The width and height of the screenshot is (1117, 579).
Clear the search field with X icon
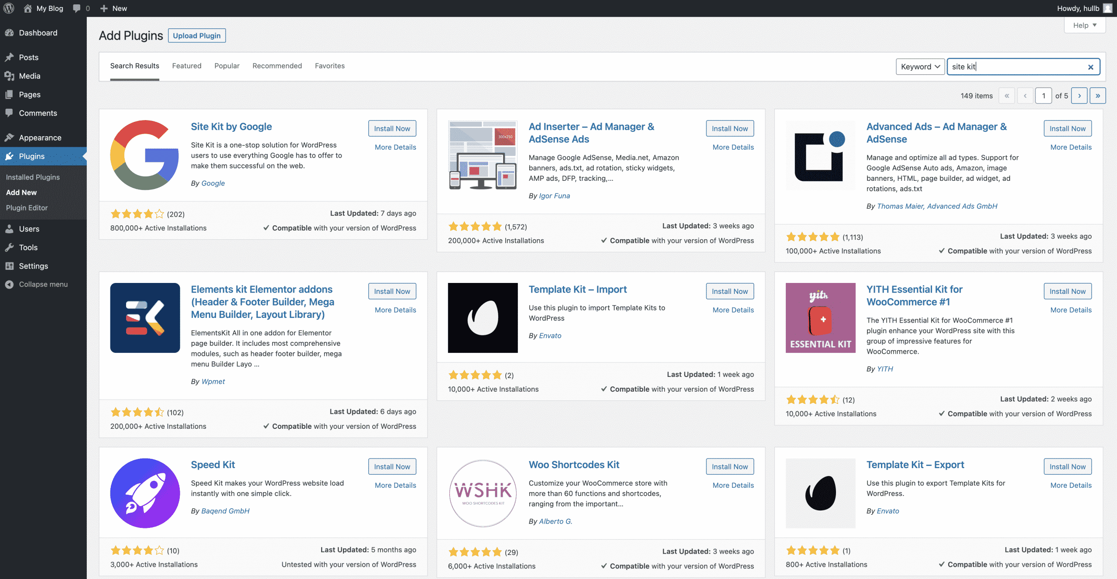[x=1090, y=67]
